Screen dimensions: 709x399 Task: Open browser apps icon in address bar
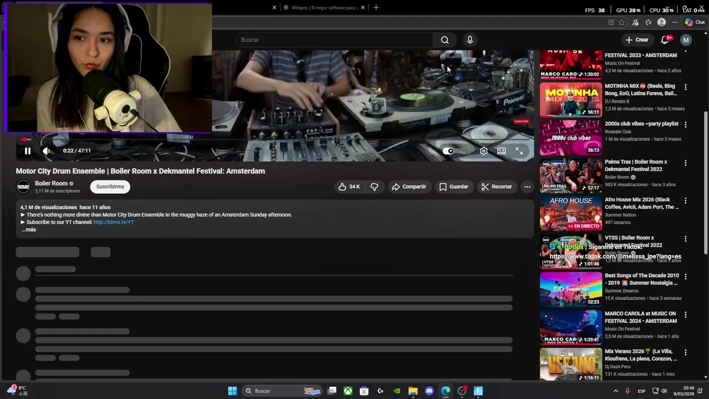pyautogui.click(x=611, y=22)
